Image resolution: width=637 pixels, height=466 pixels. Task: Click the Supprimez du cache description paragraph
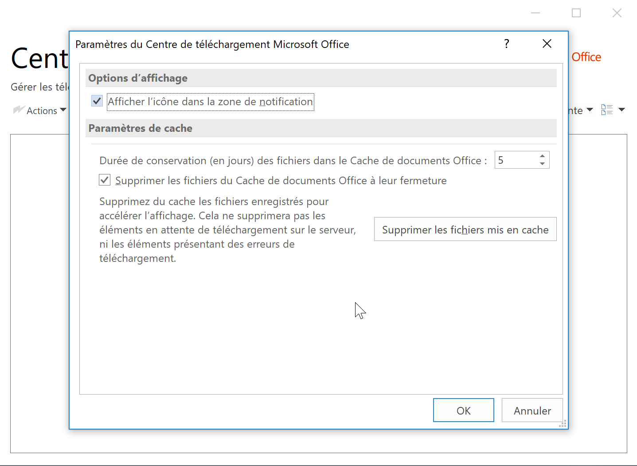coord(228,230)
